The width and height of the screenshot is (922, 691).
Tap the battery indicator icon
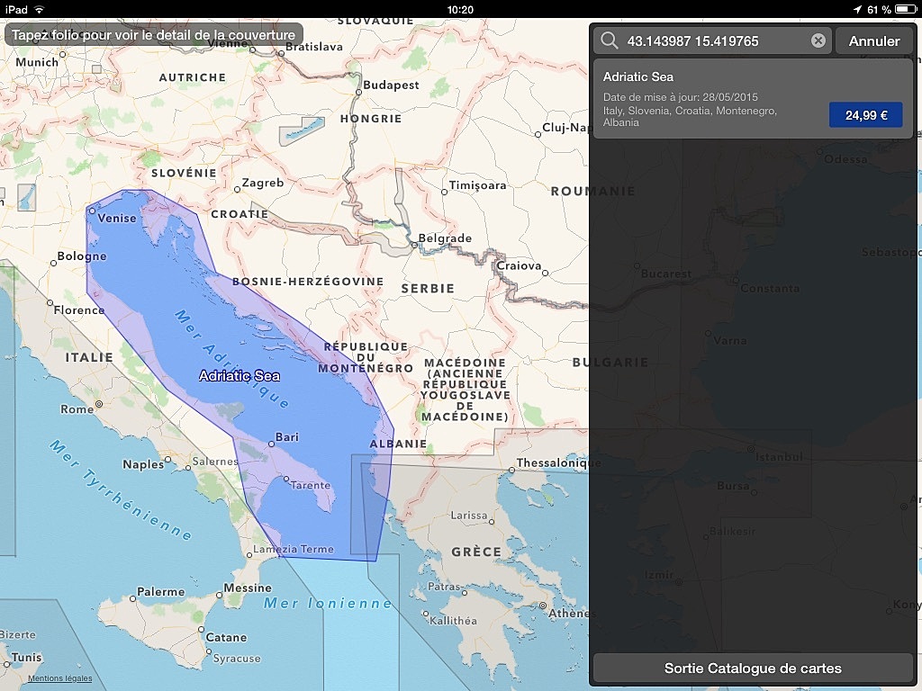pos(906,9)
